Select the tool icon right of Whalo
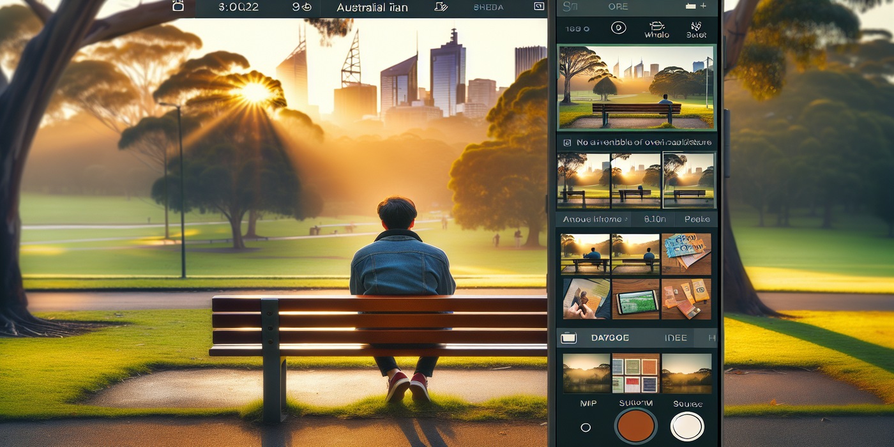Screen dimensions: 894x447 [695, 27]
